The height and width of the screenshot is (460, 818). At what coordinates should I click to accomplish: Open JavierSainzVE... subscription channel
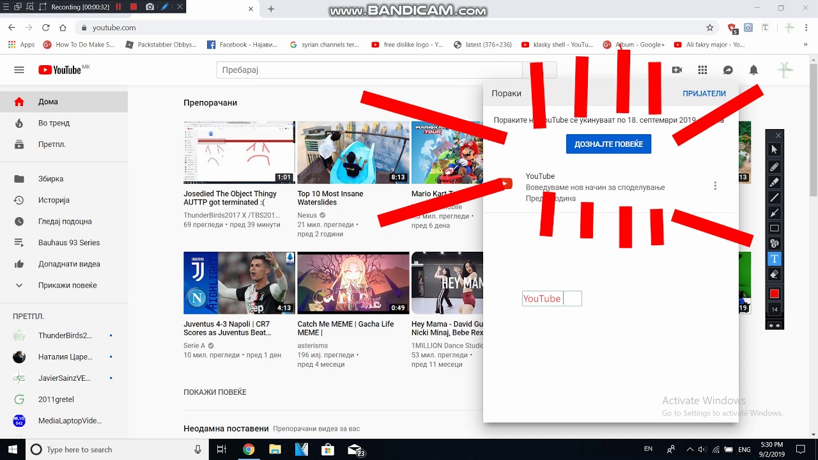(x=64, y=378)
